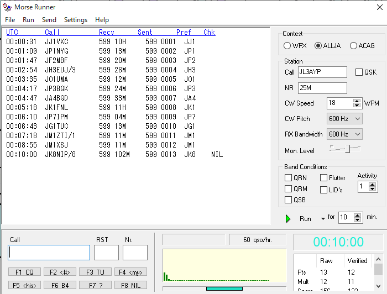Focus the Call entry field at bottom
The height and width of the screenshot is (294, 387).
(49, 253)
